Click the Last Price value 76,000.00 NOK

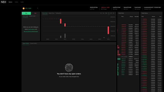tap(94, 7)
